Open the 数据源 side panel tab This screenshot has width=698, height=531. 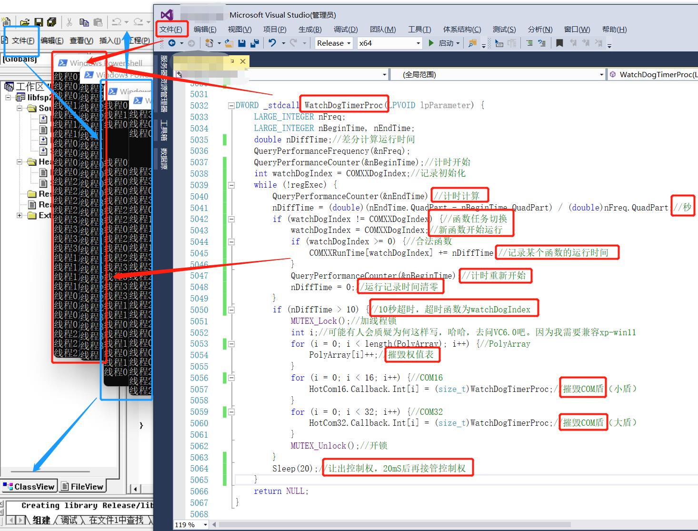coord(164,159)
